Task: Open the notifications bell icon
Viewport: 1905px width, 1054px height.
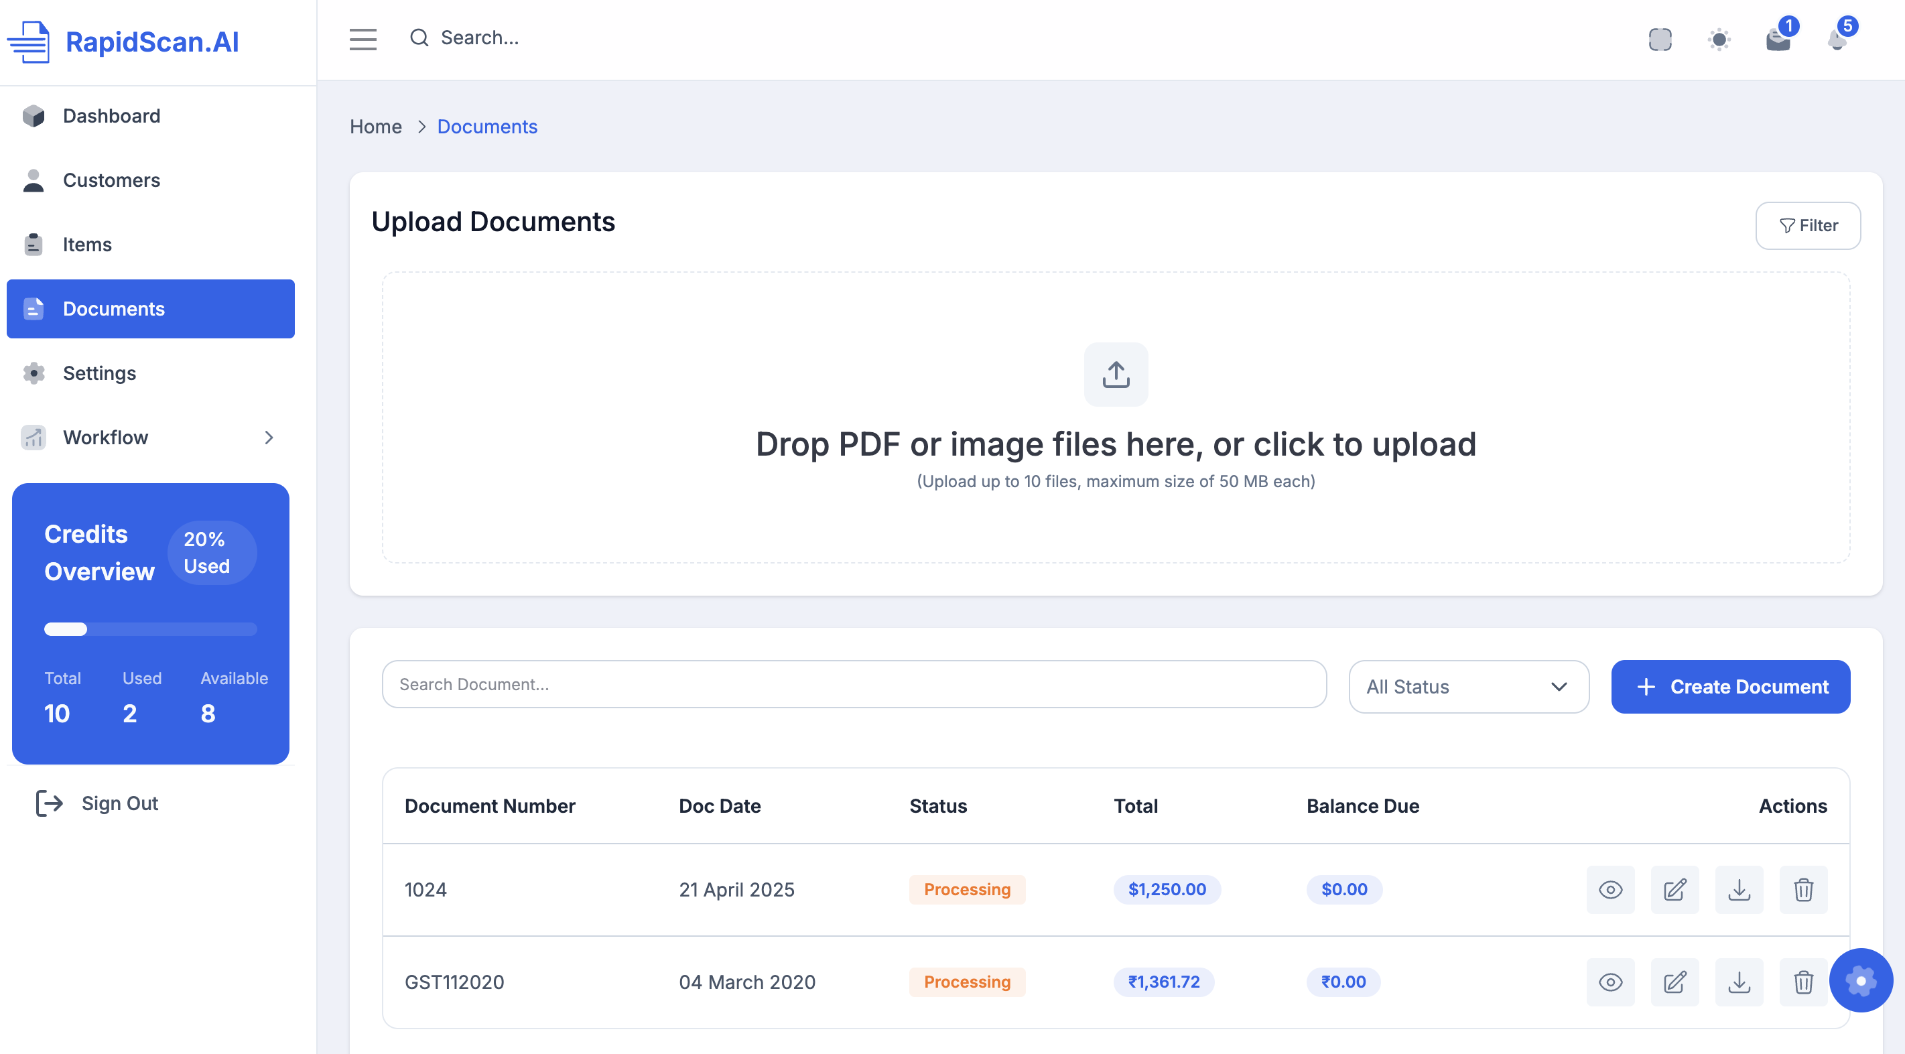Action: (1837, 40)
